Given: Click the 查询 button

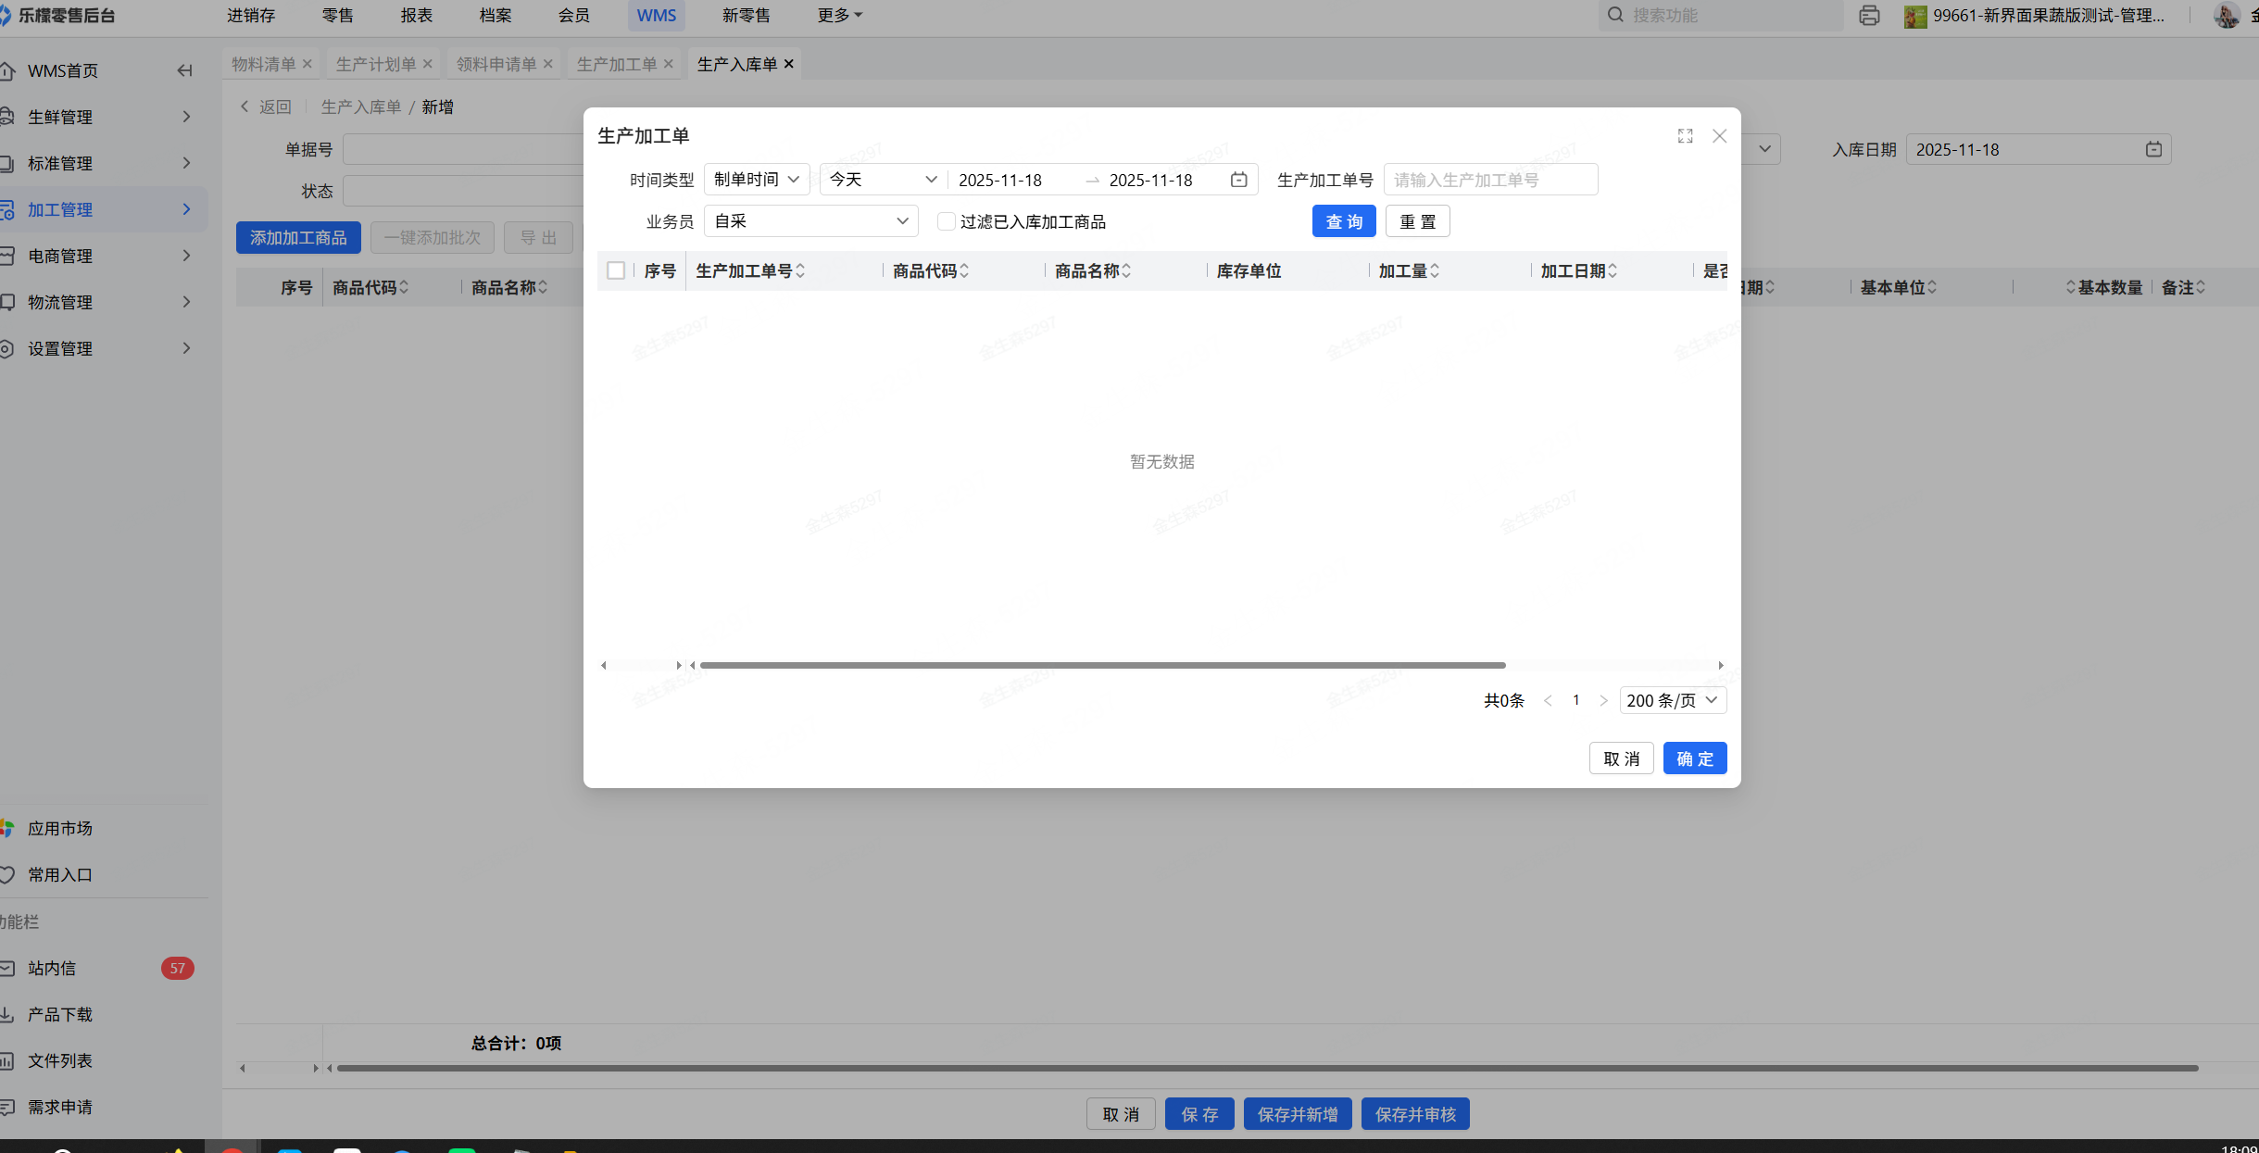Looking at the screenshot, I should (1343, 222).
